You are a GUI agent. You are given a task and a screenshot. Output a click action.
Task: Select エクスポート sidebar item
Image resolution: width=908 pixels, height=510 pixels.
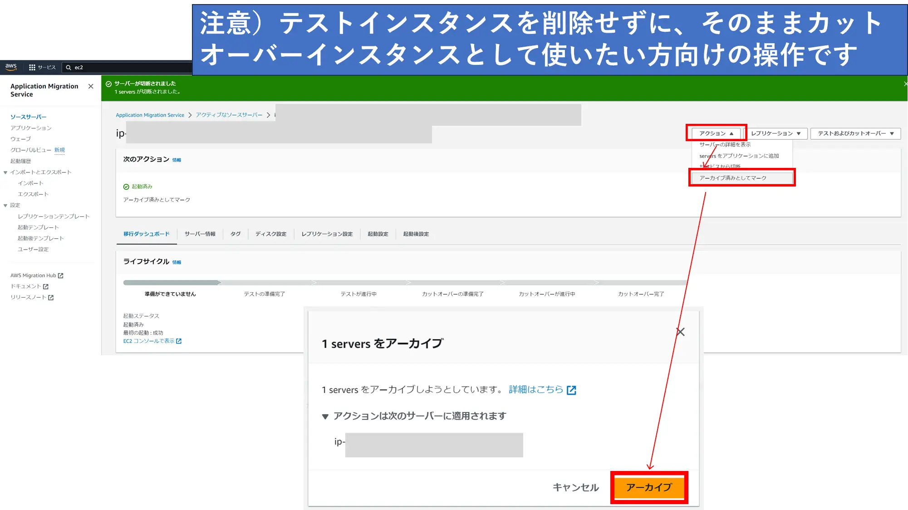pyautogui.click(x=33, y=194)
